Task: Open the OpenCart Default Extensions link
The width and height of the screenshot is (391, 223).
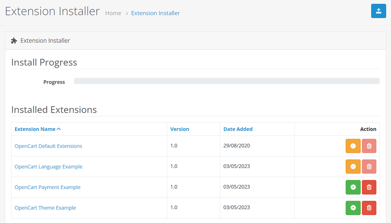Action: pos(48,146)
